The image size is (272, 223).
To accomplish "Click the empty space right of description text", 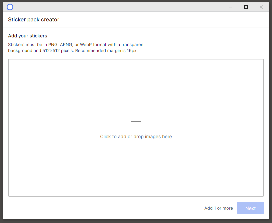I will 207,47.
